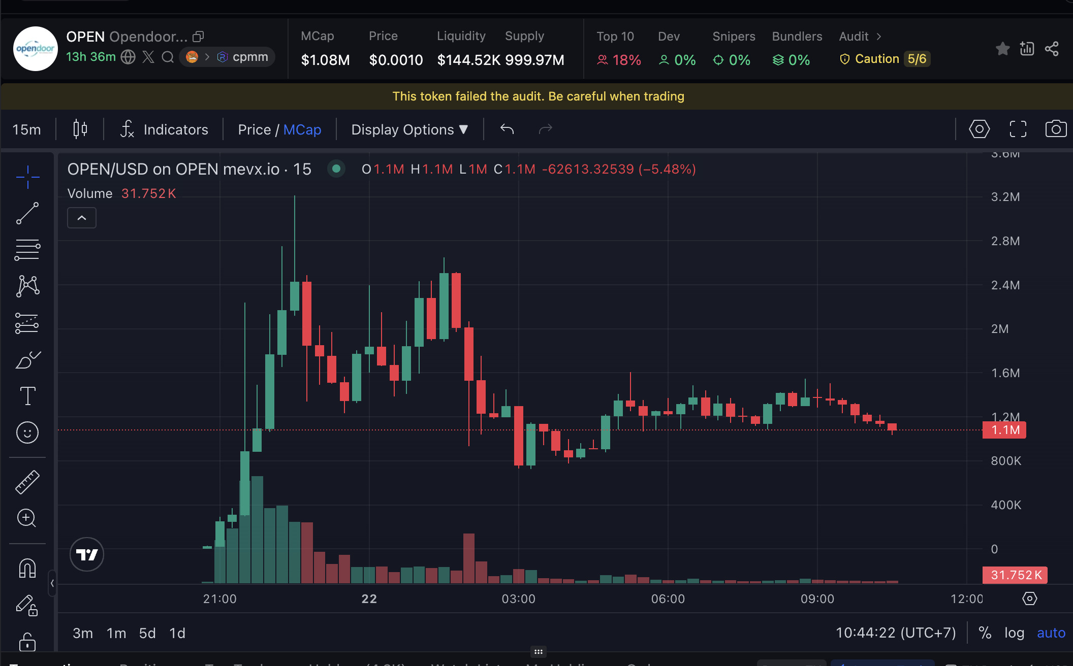Open the chart stats icon near share

point(1027,49)
